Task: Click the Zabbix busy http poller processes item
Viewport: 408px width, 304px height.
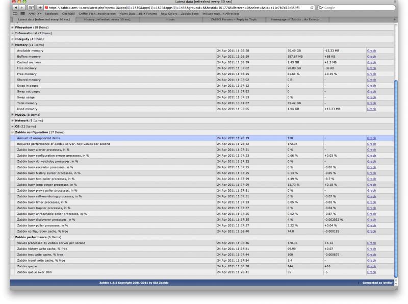Action: (x=46, y=179)
